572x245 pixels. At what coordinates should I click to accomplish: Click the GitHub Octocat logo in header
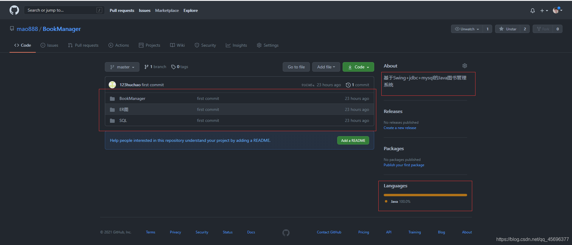[14, 10]
